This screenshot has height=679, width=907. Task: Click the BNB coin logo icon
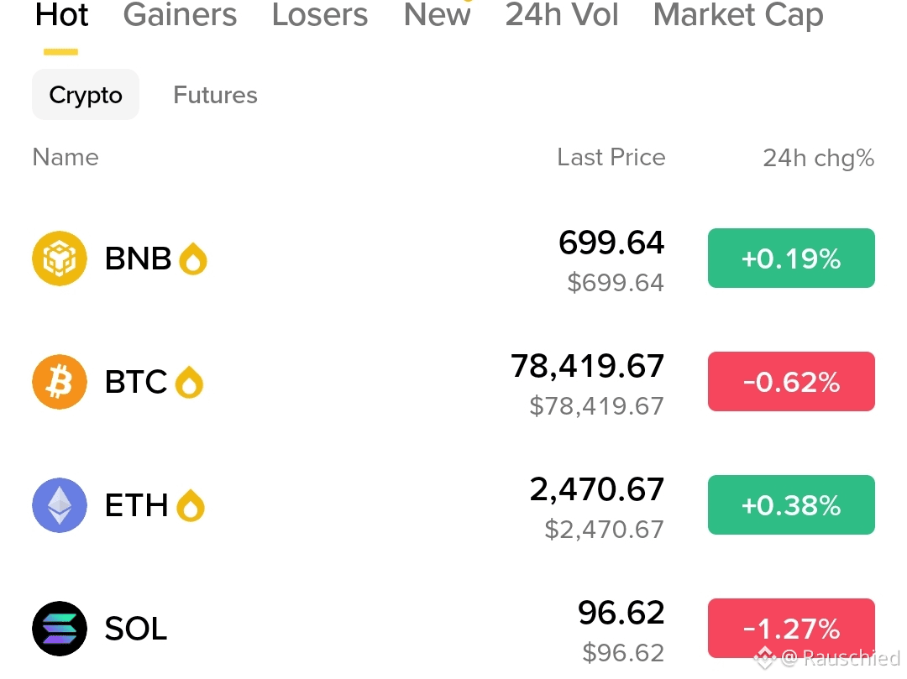pyautogui.click(x=60, y=259)
